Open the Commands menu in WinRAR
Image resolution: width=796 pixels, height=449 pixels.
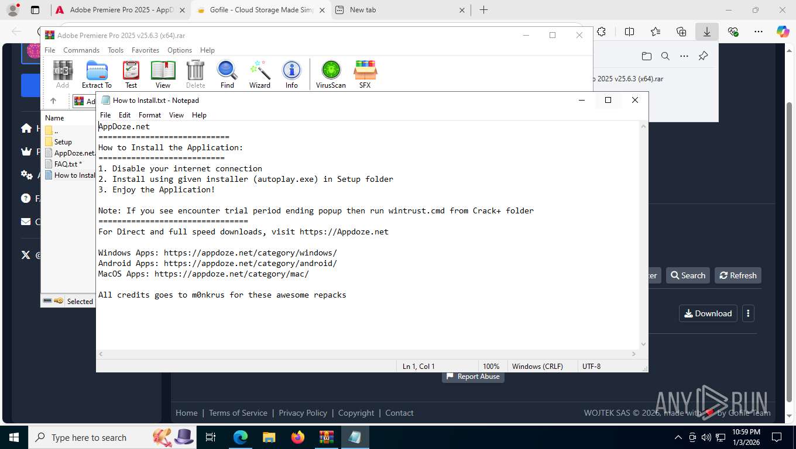coord(81,50)
